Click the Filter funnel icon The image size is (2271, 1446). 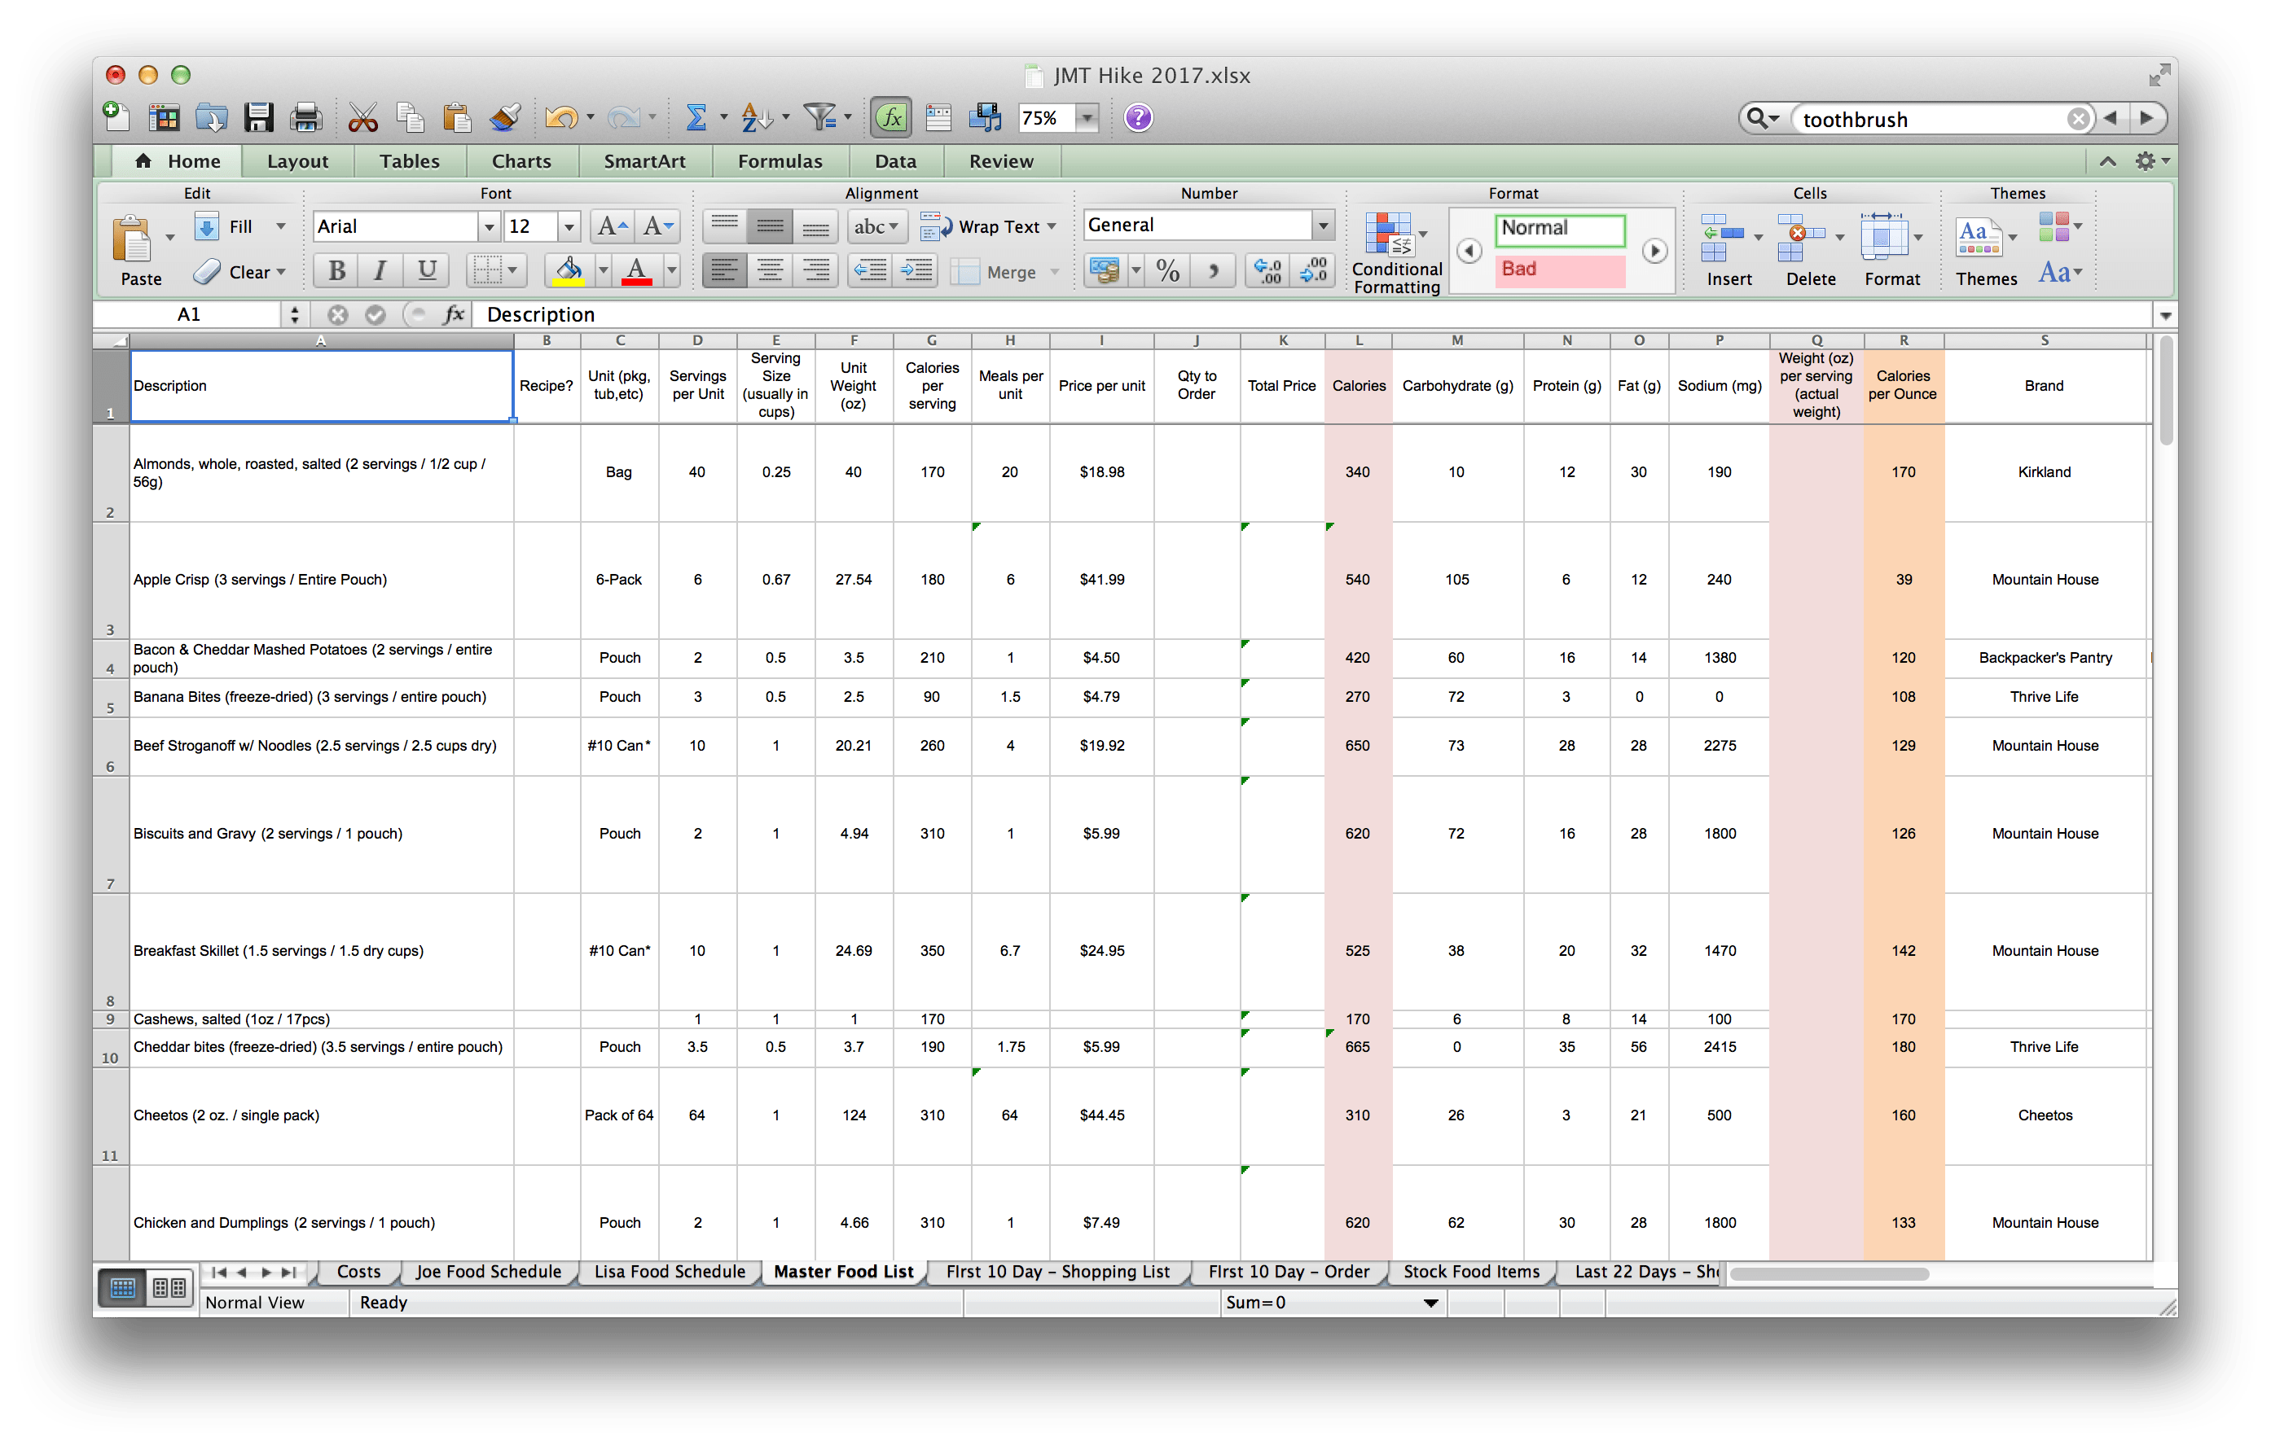pos(819,118)
